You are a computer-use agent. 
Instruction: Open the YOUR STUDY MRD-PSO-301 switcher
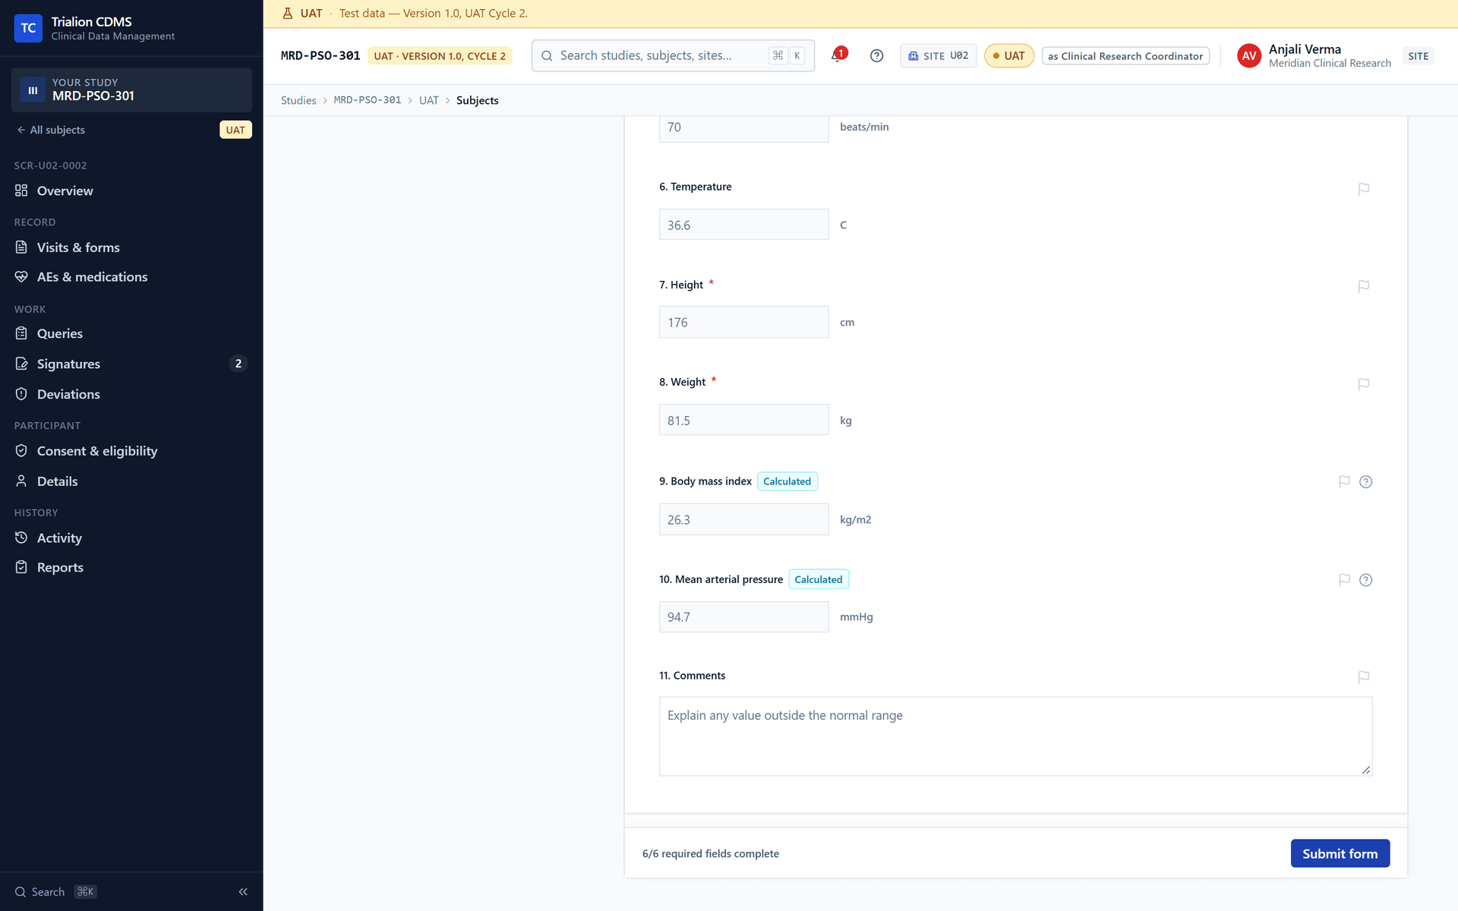click(131, 90)
